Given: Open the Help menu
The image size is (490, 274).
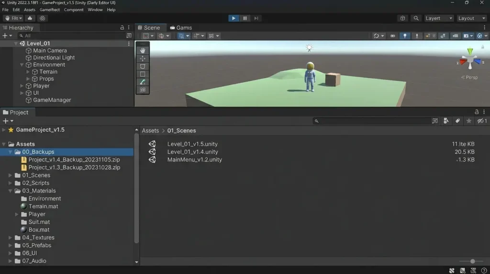Looking at the screenshot, I should (x=111, y=10).
